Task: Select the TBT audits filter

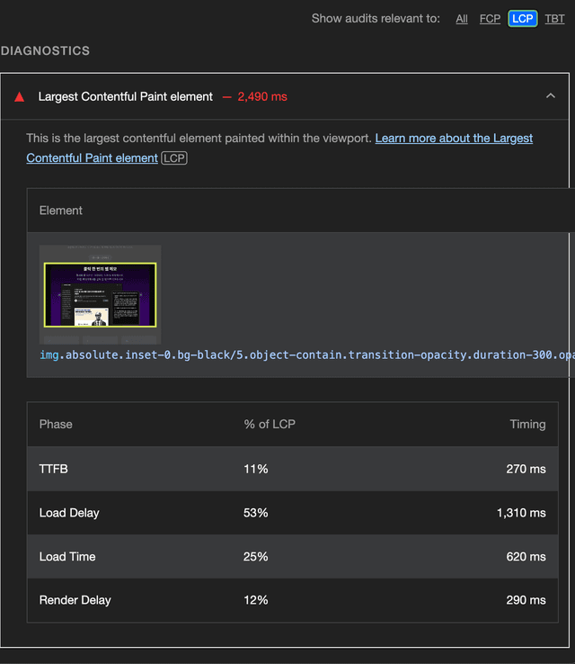Action: [x=554, y=19]
